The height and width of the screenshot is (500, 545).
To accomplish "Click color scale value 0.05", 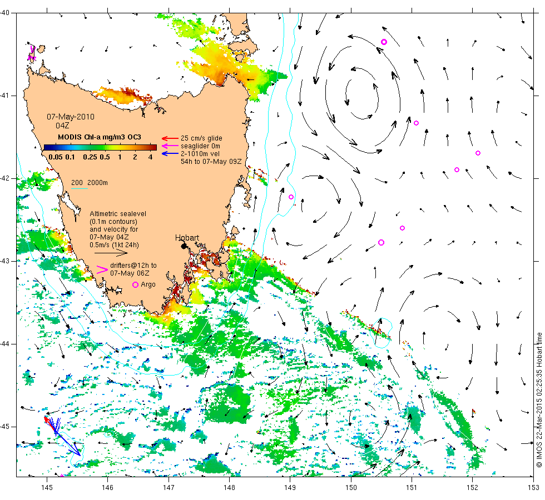I will 55,157.
